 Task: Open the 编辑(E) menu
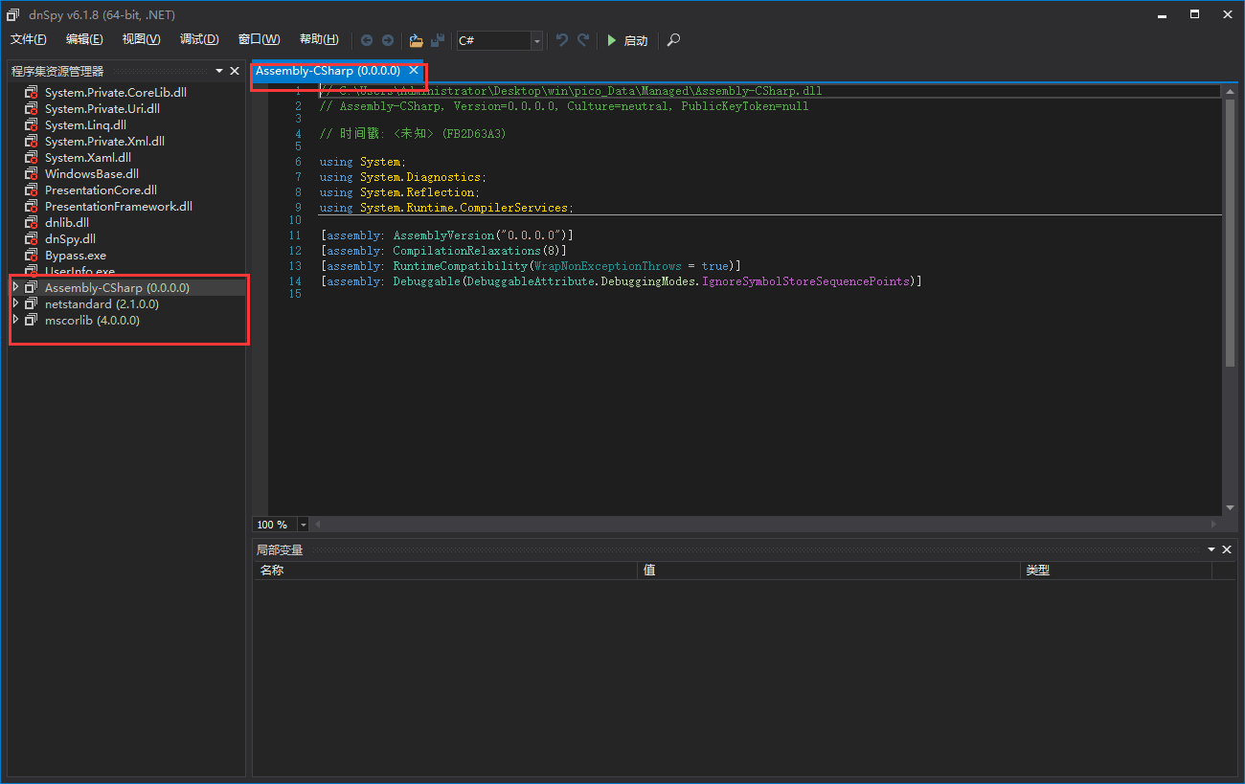click(x=84, y=39)
